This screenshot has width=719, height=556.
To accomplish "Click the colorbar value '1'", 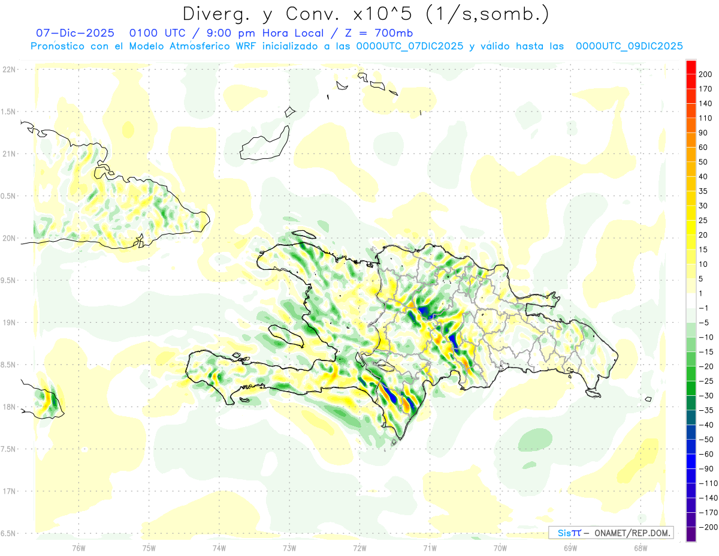I will coord(701,293).
